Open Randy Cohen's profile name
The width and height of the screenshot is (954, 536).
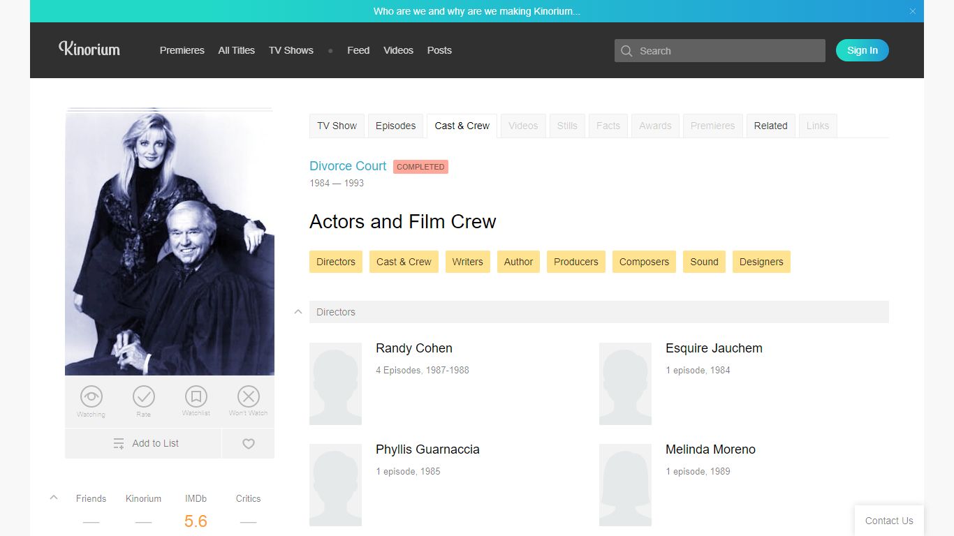(414, 348)
